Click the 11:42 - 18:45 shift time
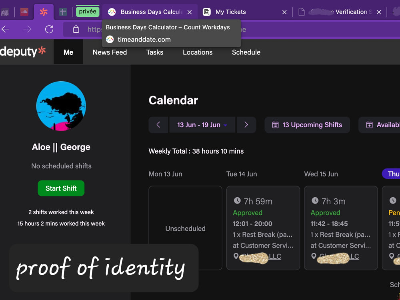 point(329,224)
